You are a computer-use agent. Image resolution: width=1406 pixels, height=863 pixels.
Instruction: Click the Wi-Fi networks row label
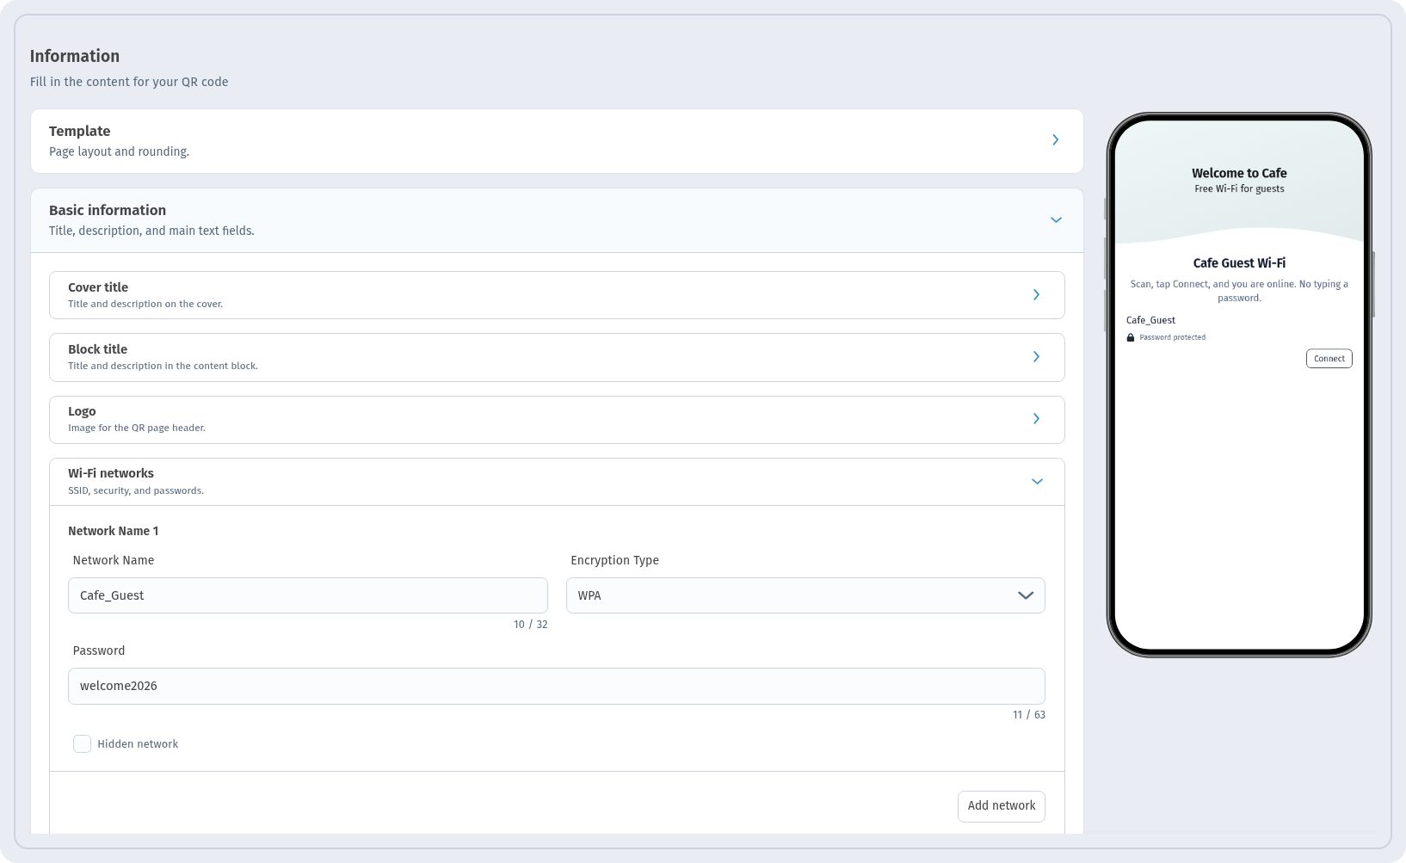click(x=111, y=473)
